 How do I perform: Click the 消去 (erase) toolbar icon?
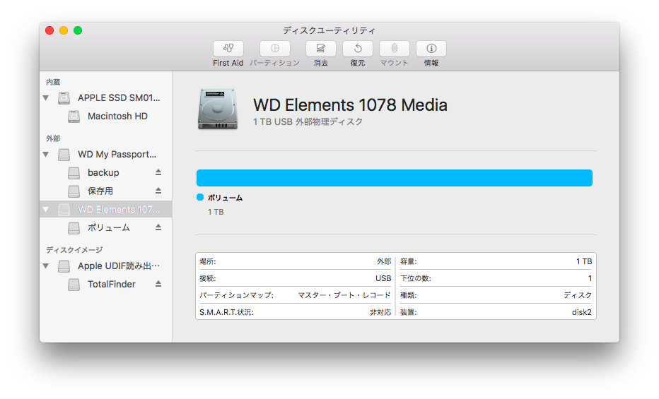(x=321, y=49)
